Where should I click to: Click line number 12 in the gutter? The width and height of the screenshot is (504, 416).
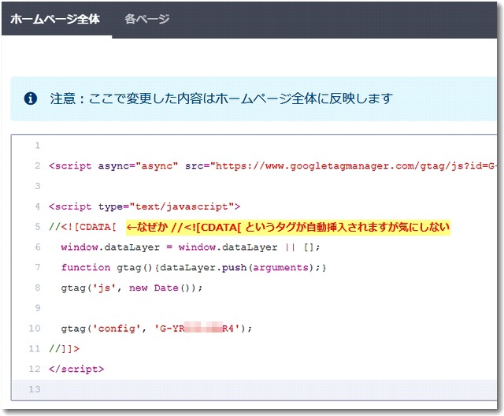pyautogui.click(x=35, y=369)
